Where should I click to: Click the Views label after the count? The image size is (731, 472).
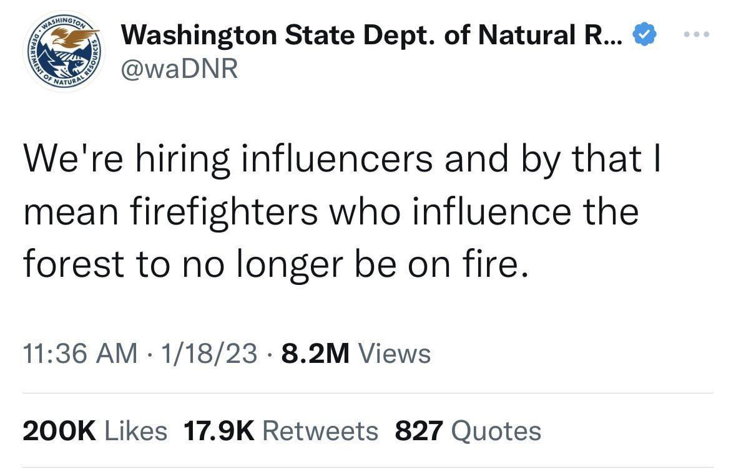coord(393,353)
